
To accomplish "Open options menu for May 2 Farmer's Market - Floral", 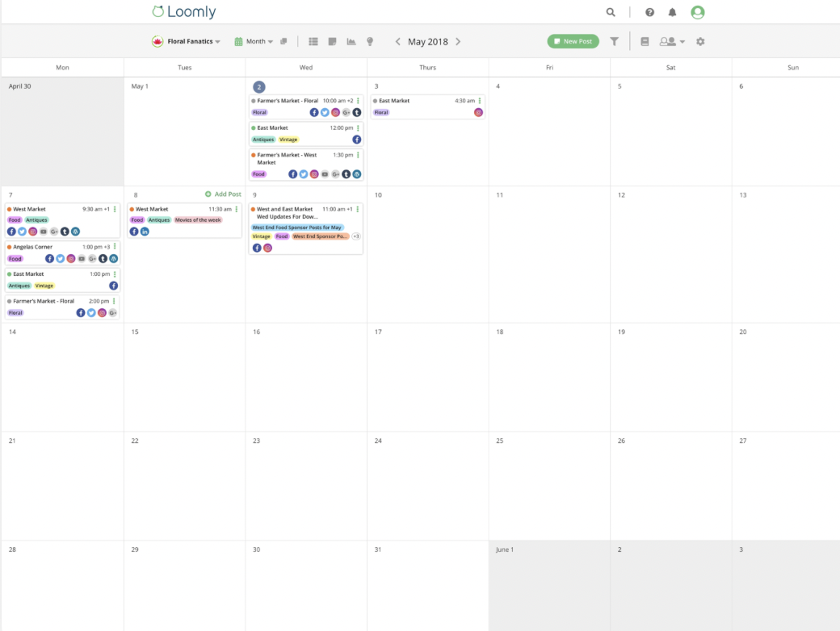I will pos(358,101).
